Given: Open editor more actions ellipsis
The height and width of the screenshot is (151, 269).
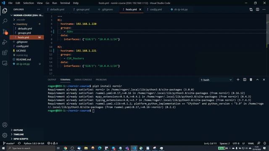Looking at the screenshot, I should coord(264,9).
